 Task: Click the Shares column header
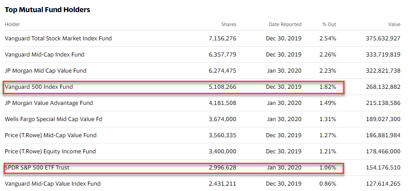[x=229, y=24]
